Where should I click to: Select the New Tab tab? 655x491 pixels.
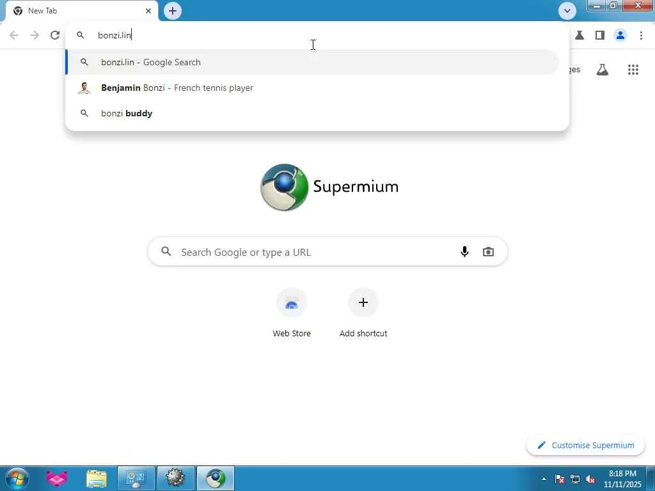(81, 11)
